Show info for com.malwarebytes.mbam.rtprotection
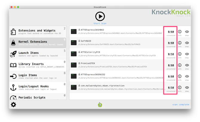Viewport: 200px width, 122px height. [180, 87]
